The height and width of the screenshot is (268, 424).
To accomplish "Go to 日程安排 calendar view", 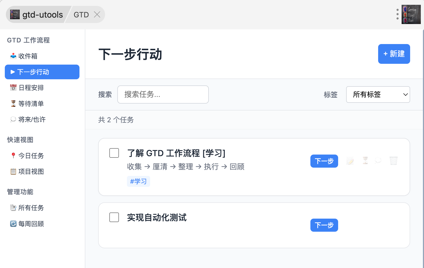I will (x=31, y=88).
